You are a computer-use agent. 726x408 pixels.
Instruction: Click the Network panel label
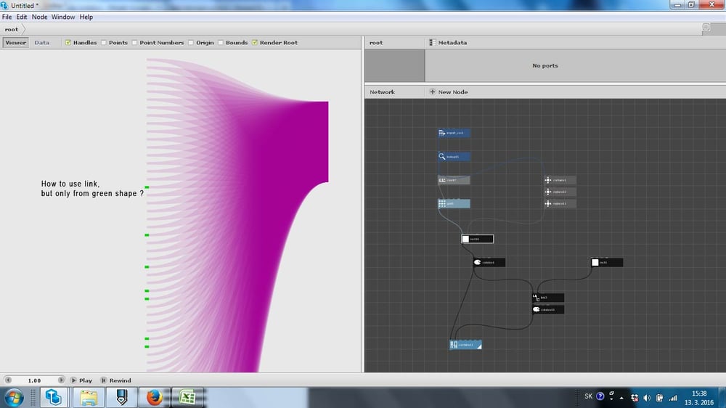click(x=383, y=91)
